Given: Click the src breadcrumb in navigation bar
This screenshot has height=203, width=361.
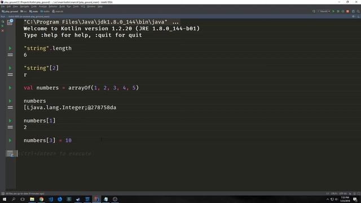Looking at the screenshot, I should pyautogui.click(x=24, y=11).
